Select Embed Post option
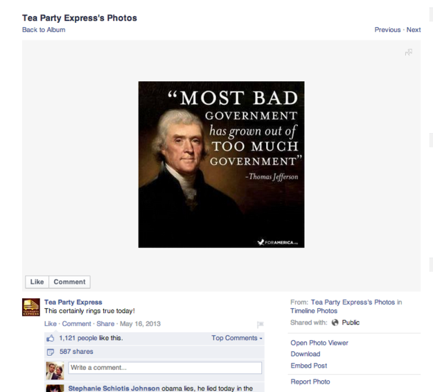 pyautogui.click(x=309, y=366)
